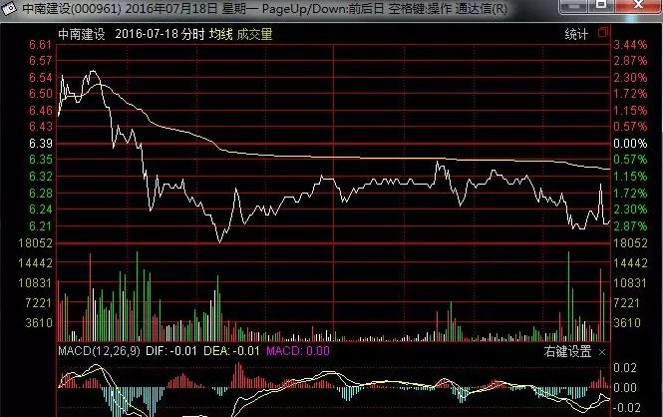
Task: Click the purple MACD: 0.00 value
Action: 298,351
